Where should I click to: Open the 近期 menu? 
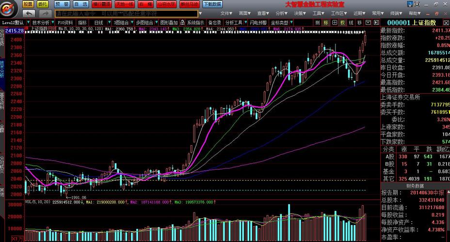click(359, 14)
